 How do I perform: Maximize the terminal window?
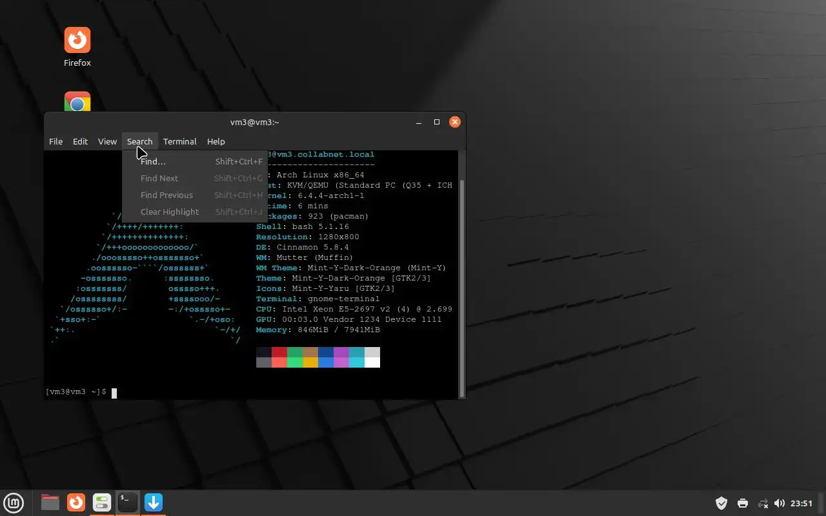pyautogui.click(x=437, y=122)
